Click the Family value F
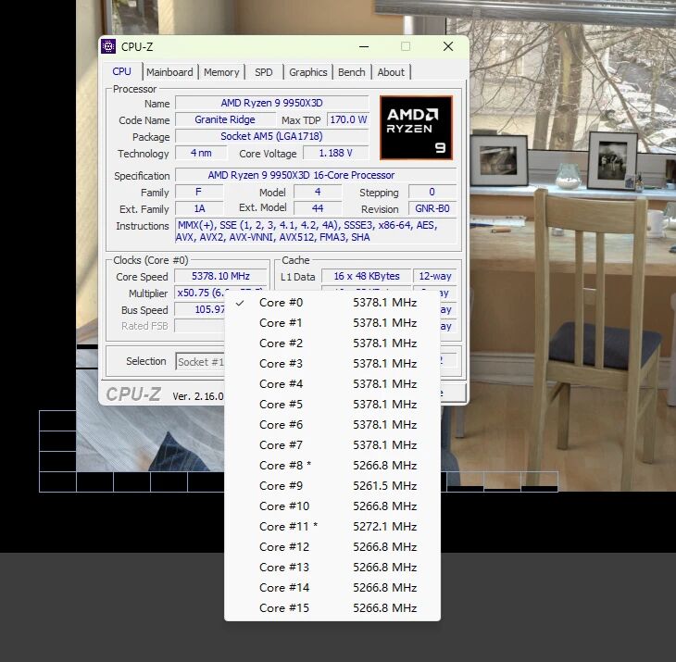Viewport: 676px width, 662px height. (x=199, y=192)
